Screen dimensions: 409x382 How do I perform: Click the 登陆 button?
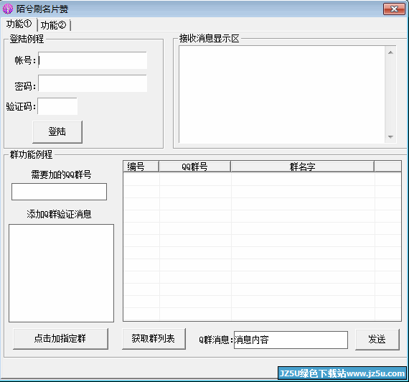pos(57,132)
